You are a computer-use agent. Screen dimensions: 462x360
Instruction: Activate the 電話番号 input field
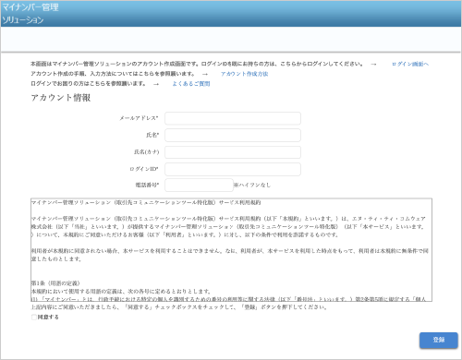click(199, 186)
